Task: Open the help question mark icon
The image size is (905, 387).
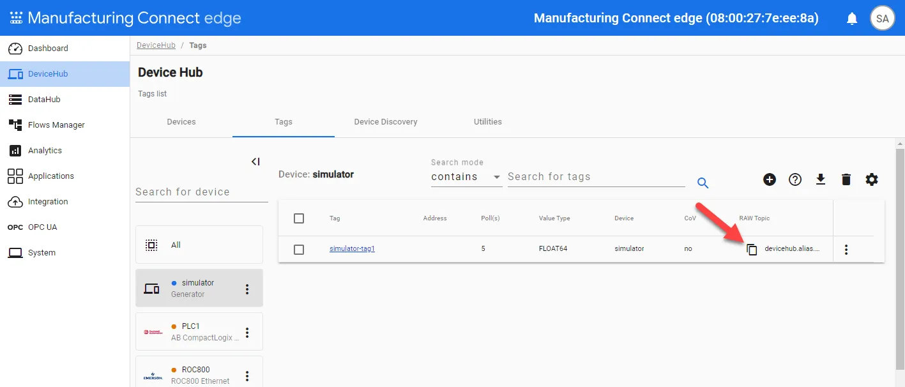Action: pyautogui.click(x=795, y=179)
